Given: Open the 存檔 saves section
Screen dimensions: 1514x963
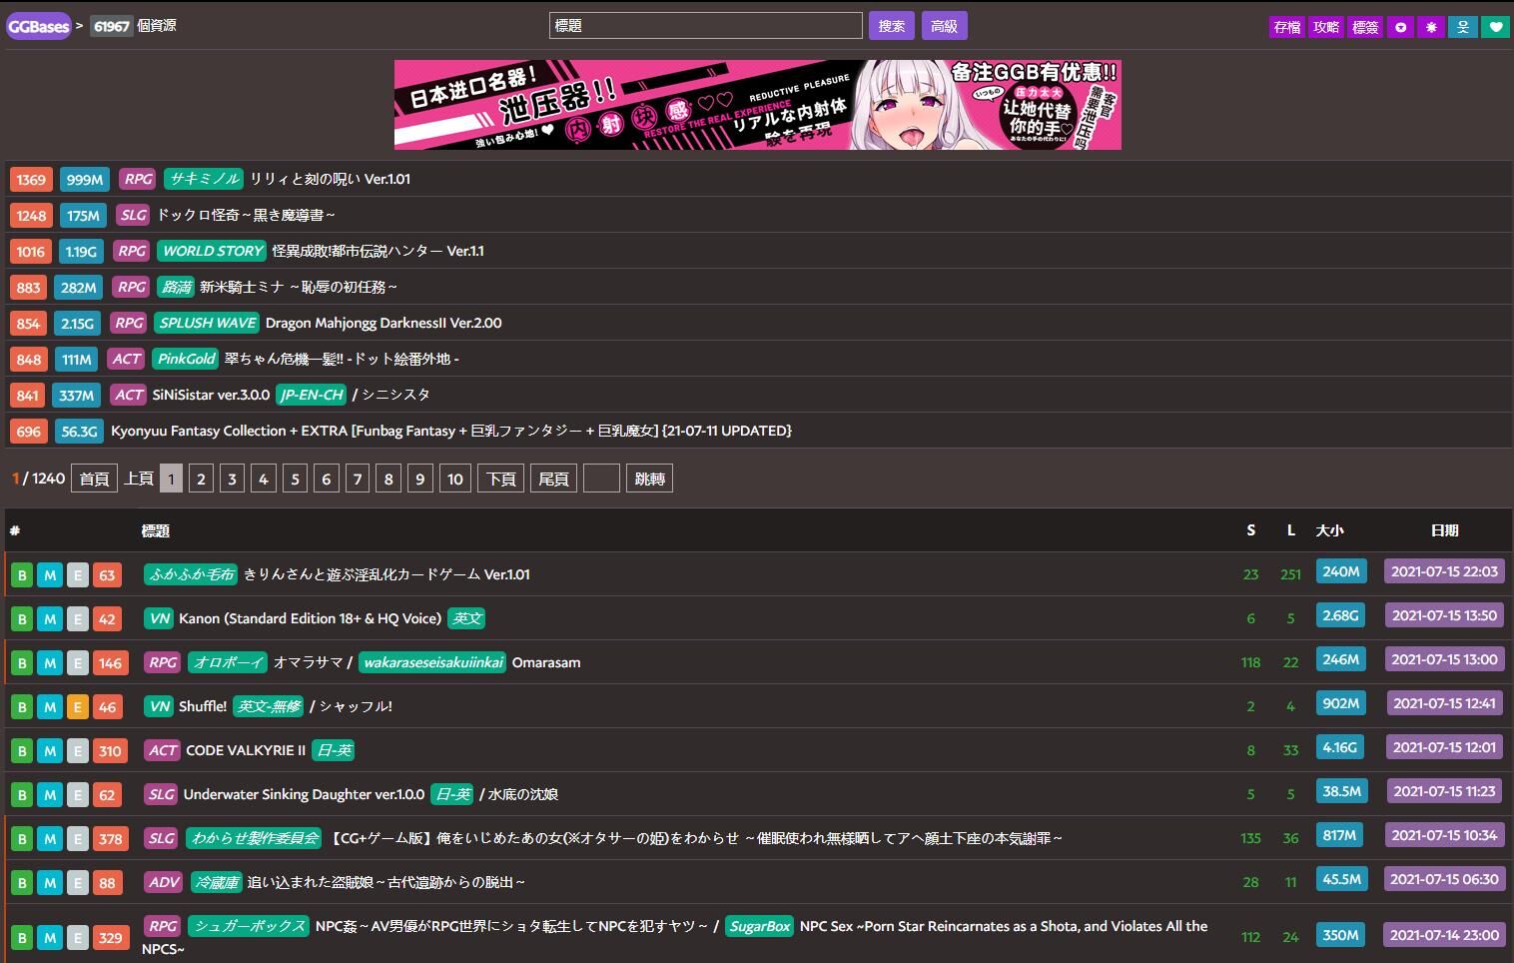Looking at the screenshot, I should coord(1287,27).
